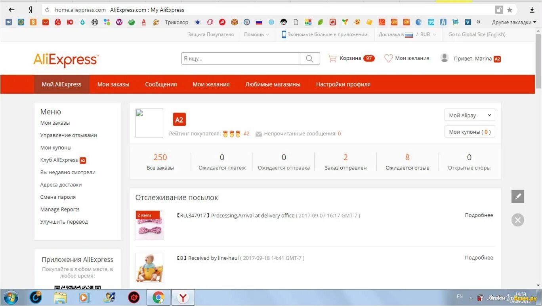This screenshot has height=306, width=542.
Task: Open the TPS bookmark icon
Action: click(431, 22)
